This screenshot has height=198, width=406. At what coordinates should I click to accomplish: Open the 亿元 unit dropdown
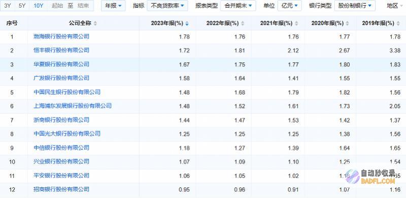click(289, 6)
